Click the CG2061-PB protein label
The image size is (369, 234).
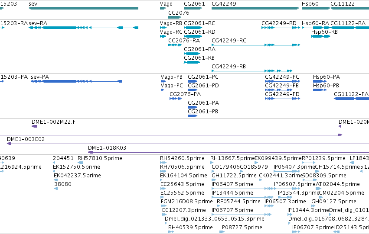[203, 112]
